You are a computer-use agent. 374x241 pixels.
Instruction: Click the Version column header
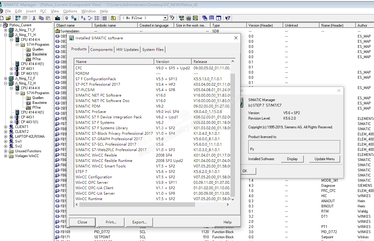tap(173, 61)
